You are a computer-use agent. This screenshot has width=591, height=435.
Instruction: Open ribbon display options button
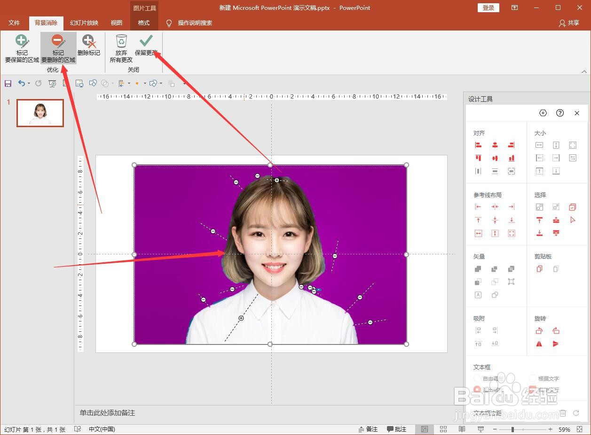pos(515,8)
